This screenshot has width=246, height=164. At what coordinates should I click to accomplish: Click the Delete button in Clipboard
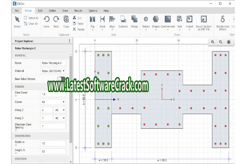(79, 29)
